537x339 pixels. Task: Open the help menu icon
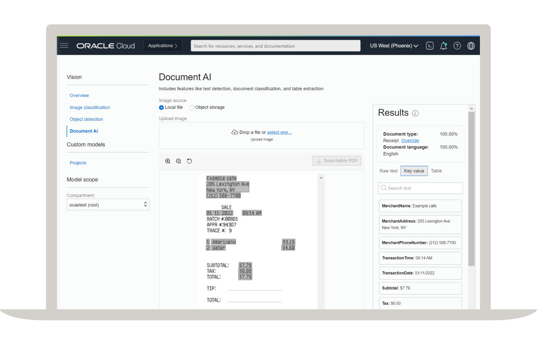[x=457, y=45]
